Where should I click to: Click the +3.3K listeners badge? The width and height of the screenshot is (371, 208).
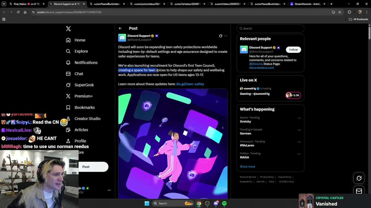point(293,95)
